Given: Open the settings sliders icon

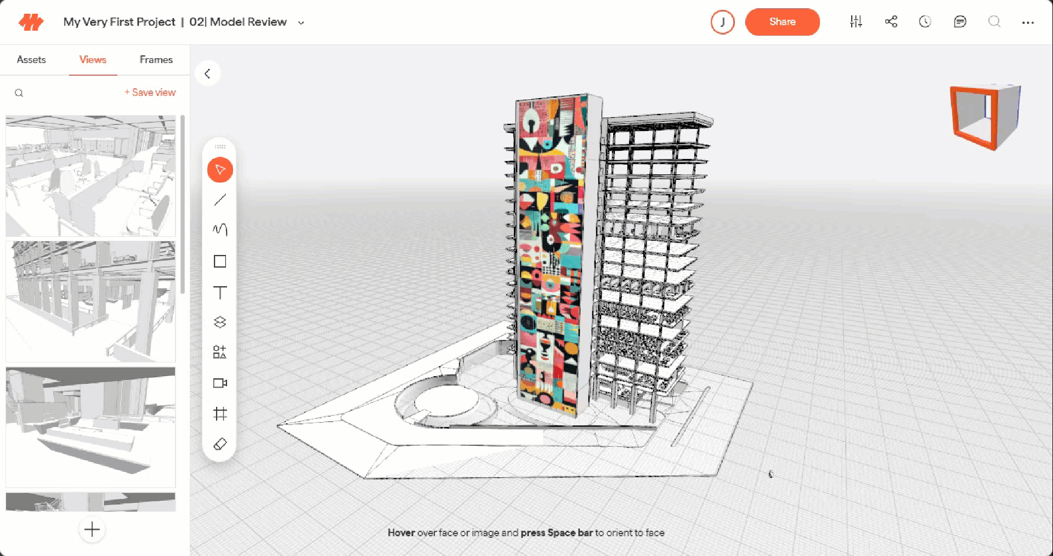Looking at the screenshot, I should 856,22.
